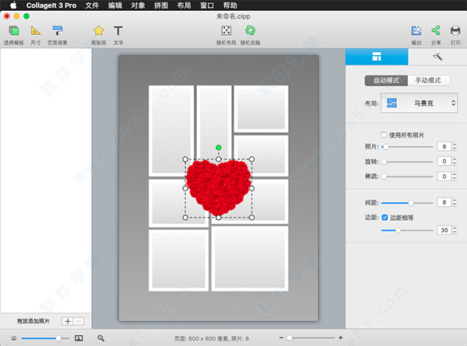The height and width of the screenshot is (346, 467).
Task: Remove a photo with the minus button
Action: [79, 321]
